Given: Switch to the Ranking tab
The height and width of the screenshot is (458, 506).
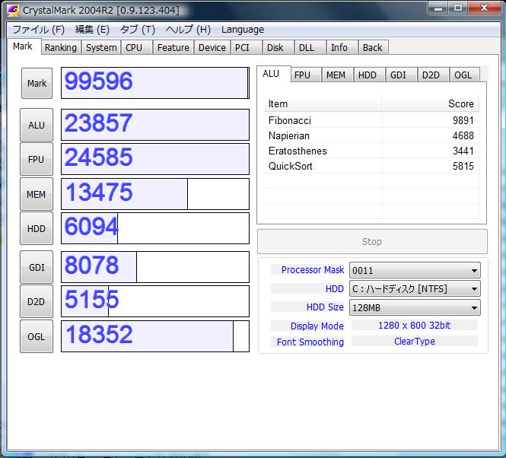Looking at the screenshot, I should pyautogui.click(x=60, y=47).
